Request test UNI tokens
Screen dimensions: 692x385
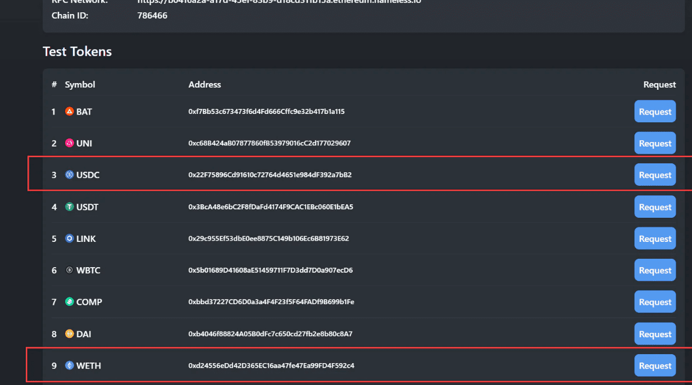(655, 143)
